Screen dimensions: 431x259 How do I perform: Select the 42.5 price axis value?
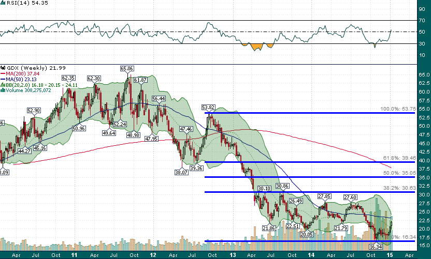(425, 152)
